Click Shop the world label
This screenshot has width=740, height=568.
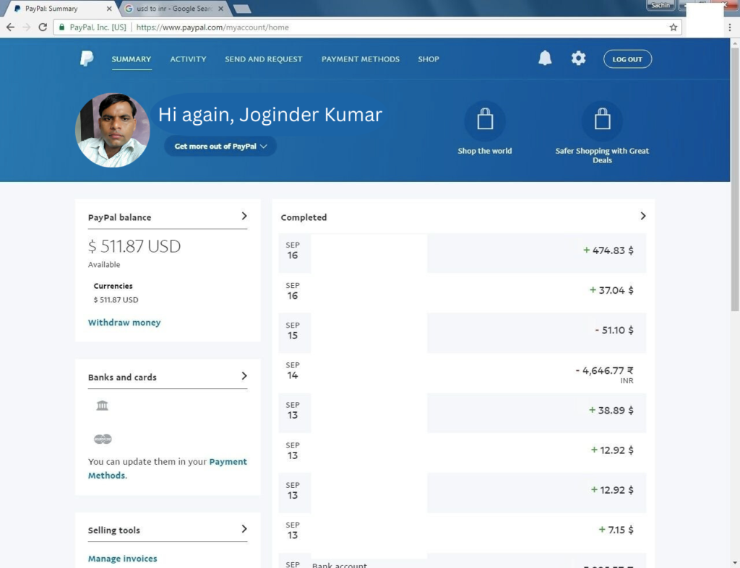coord(485,151)
